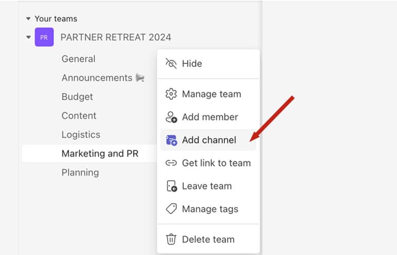Viewport: 397px width, 255px height.
Task: Open the Budget channel
Action: [77, 97]
